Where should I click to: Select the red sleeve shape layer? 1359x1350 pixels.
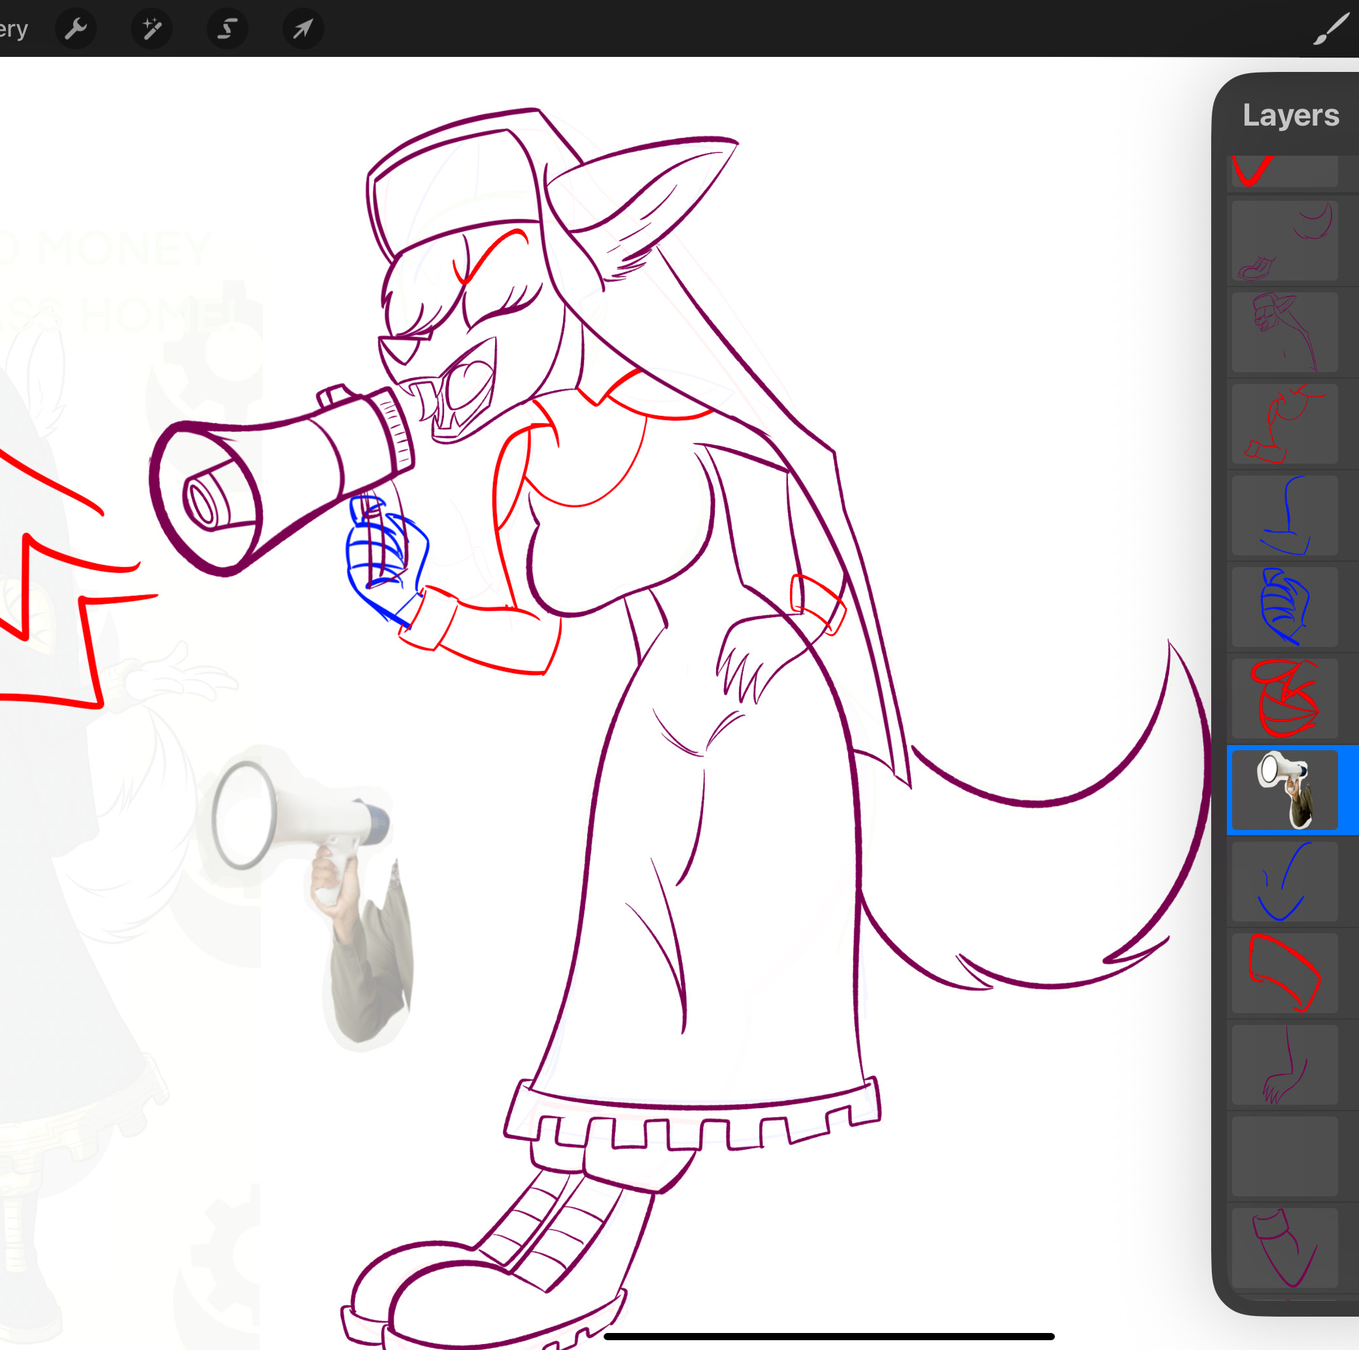click(1284, 973)
